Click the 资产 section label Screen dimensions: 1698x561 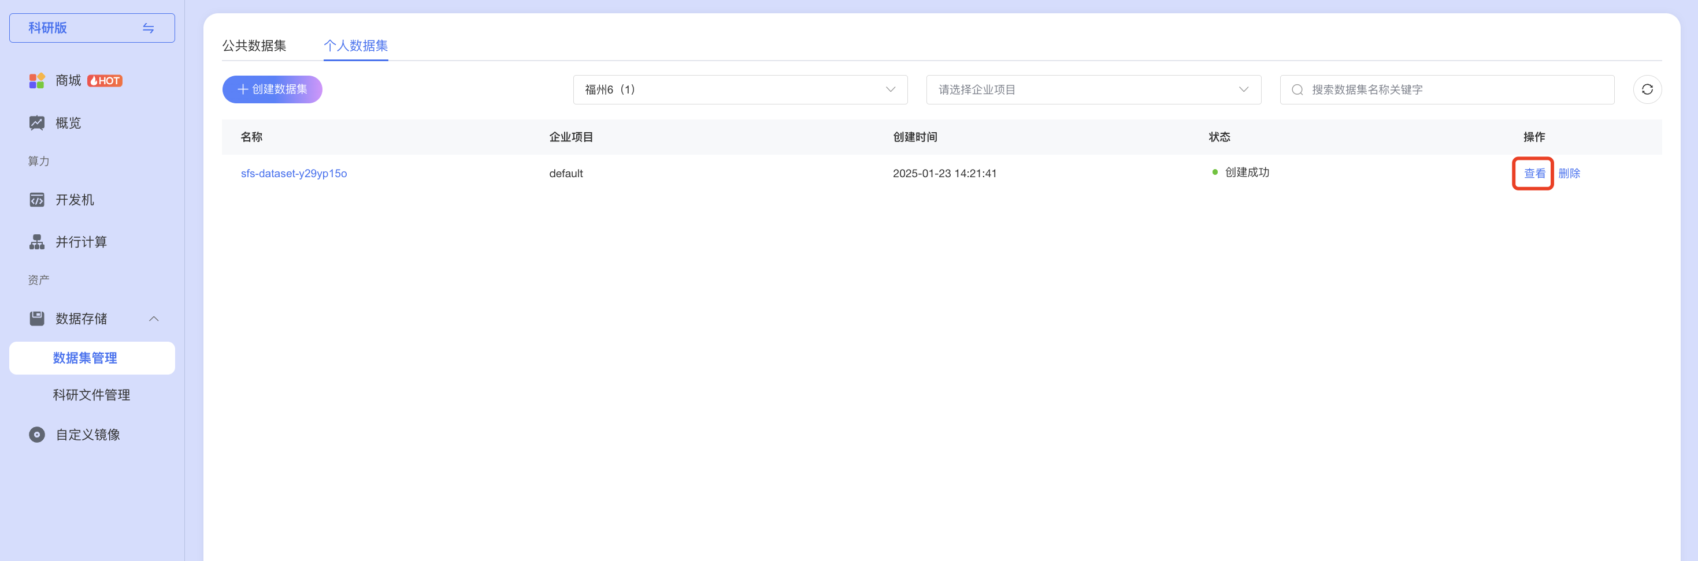tap(38, 280)
